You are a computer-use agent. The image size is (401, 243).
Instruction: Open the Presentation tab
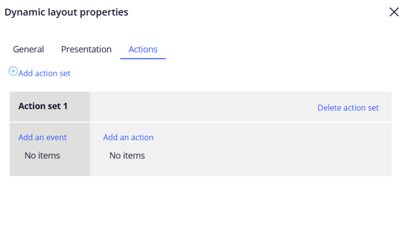point(86,49)
